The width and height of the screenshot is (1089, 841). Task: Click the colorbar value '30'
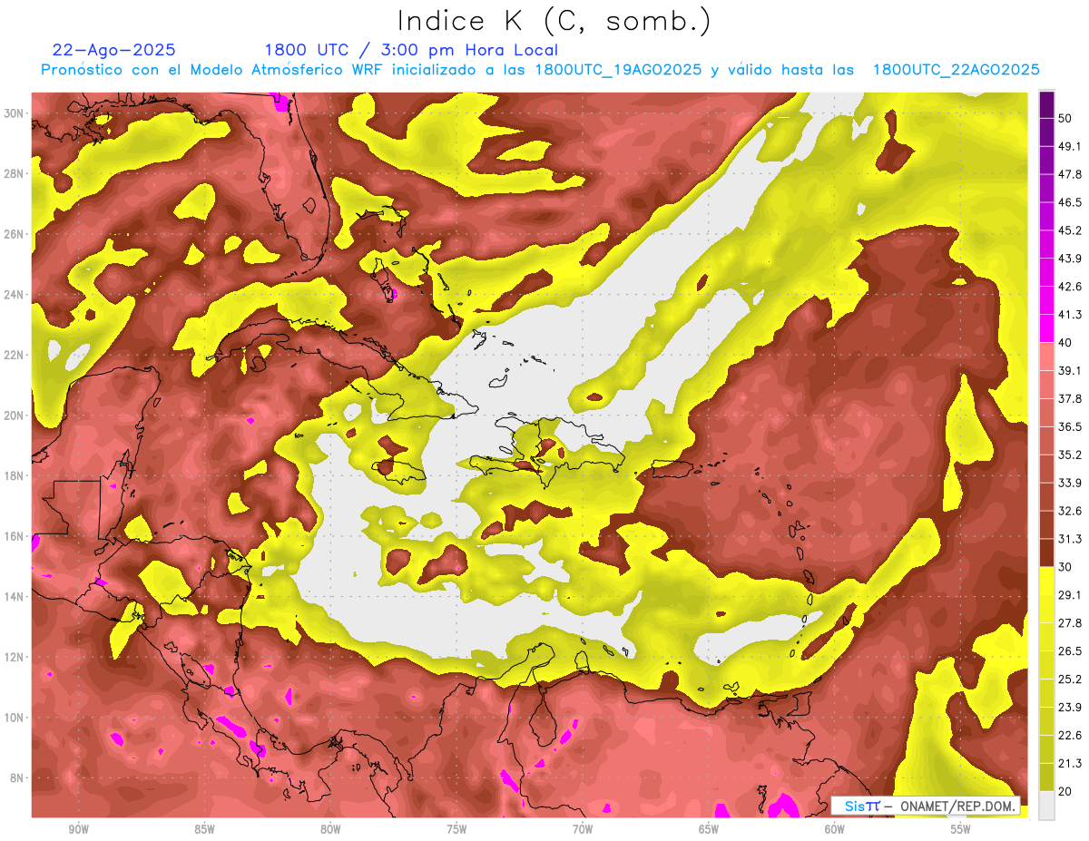(x=1065, y=567)
